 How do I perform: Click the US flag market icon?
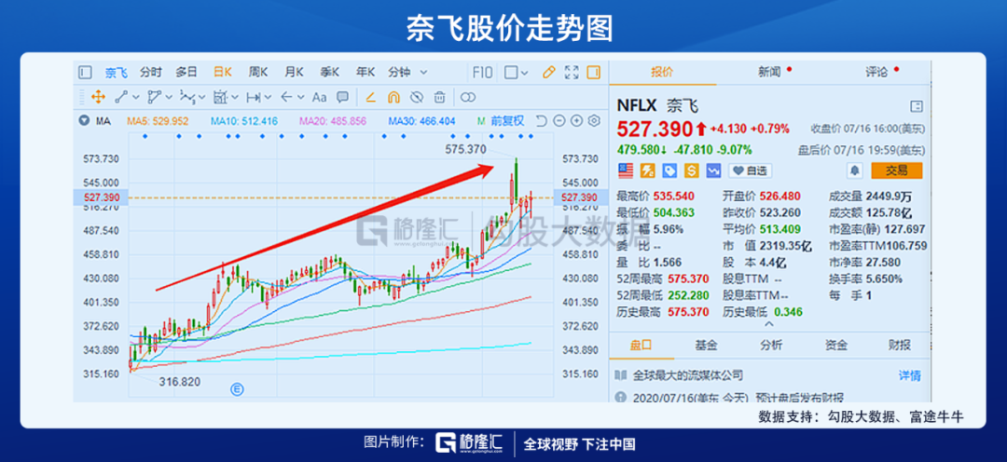coord(625,170)
